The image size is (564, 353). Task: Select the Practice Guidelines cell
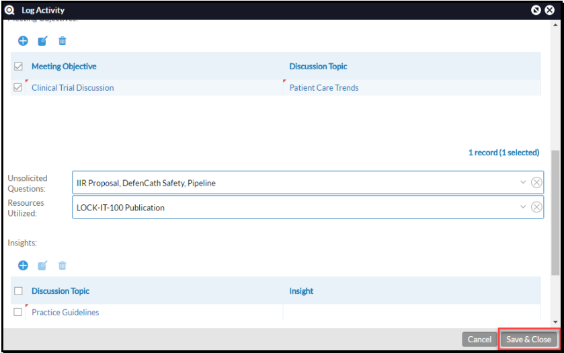pos(154,312)
